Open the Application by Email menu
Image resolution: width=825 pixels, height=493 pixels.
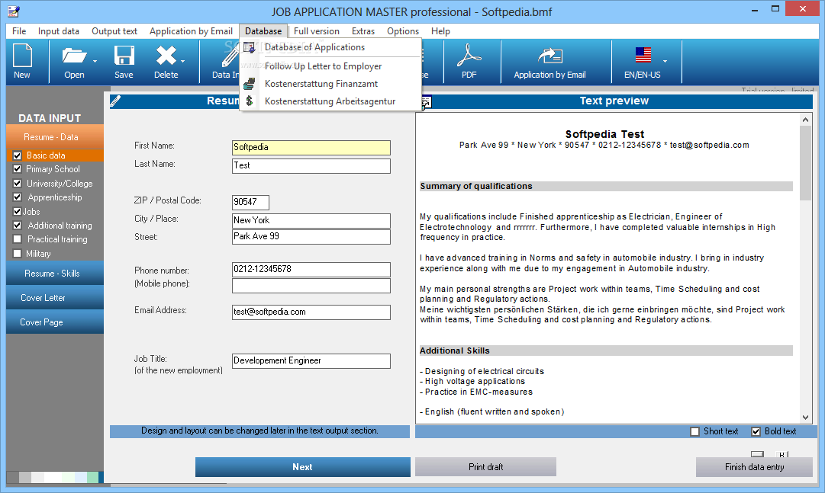pos(191,31)
